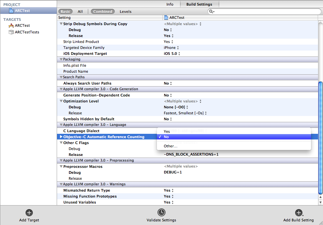Screen dimensions: 323x225
Task: Choose the checked No option in popup
Action: click(234, 137)
